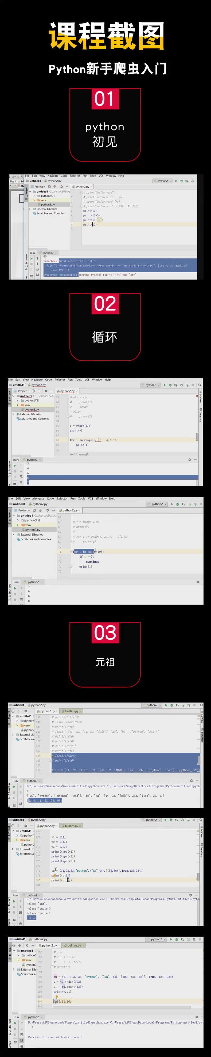Click green Run icon in list6.clear screenshot
The width and height of the screenshot is (211, 1057).
[x=166, y=705]
